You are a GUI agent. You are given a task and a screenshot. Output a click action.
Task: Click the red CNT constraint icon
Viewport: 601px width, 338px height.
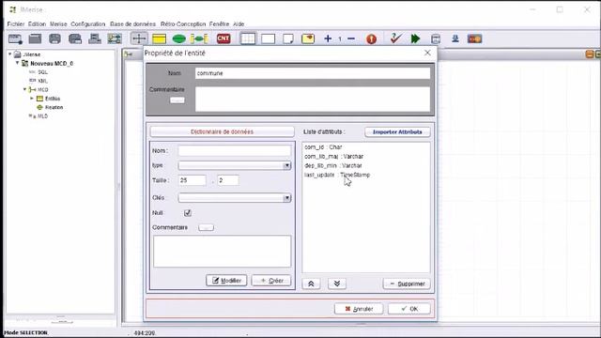point(223,38)
